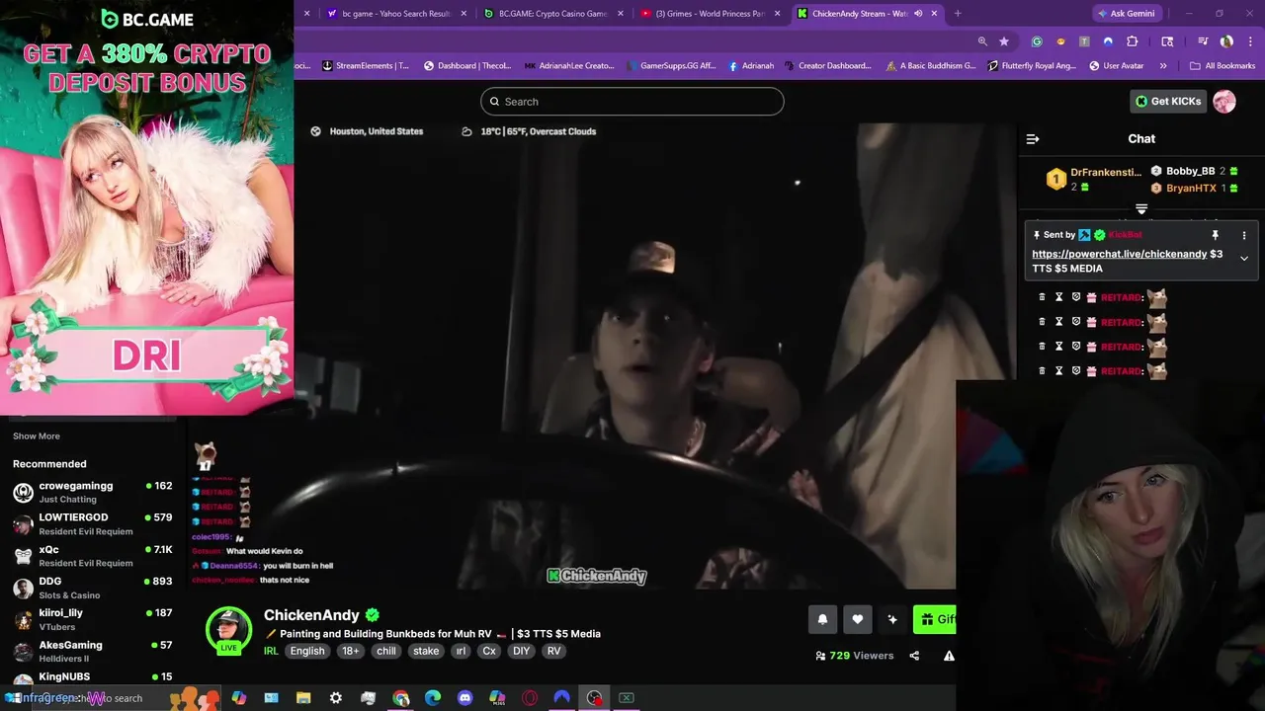Open Google Chrome from taskbar
Image resolution: width=1265 pixels, height=711 pixels.
400,698
